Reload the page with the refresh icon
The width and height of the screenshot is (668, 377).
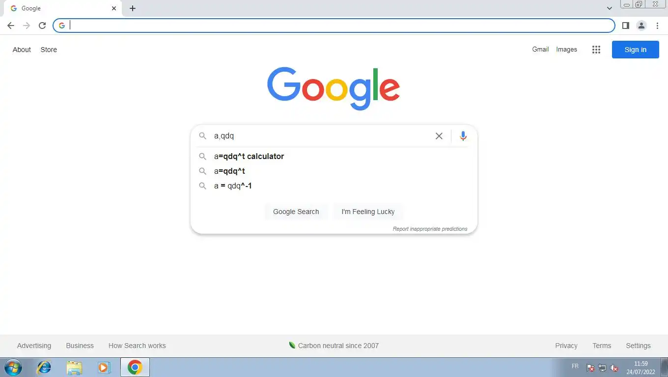tap(42, 26)
